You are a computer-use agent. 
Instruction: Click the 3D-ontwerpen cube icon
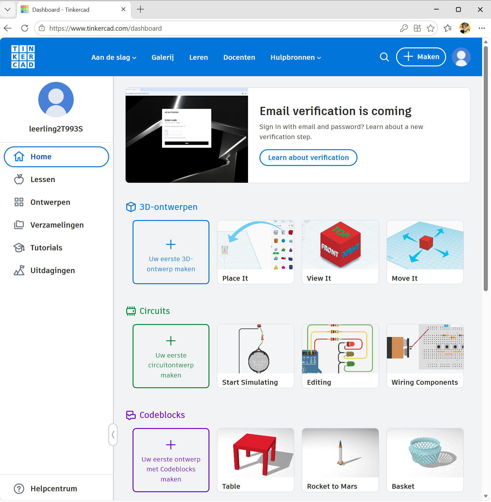(131, 207)
